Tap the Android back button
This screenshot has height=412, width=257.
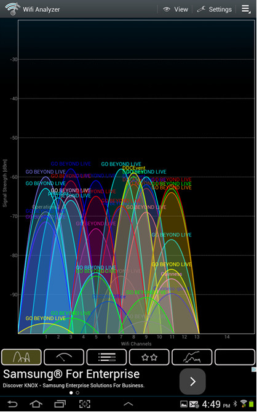pos(12,404)
